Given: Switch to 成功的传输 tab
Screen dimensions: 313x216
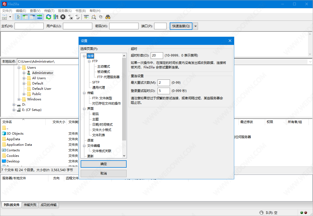Looking at the screenshot, I should pos(48,205).
